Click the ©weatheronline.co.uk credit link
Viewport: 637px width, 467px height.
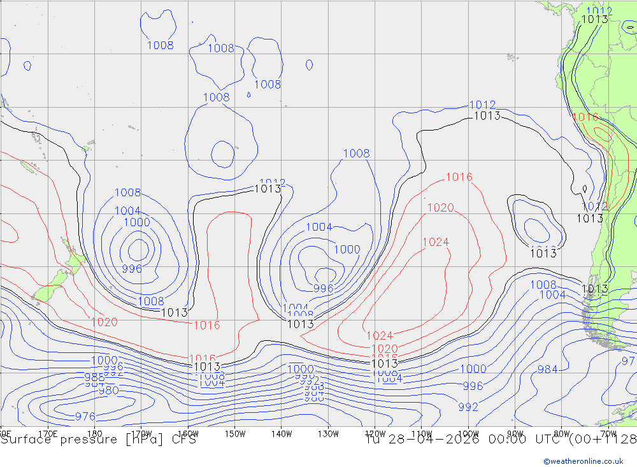583,461
